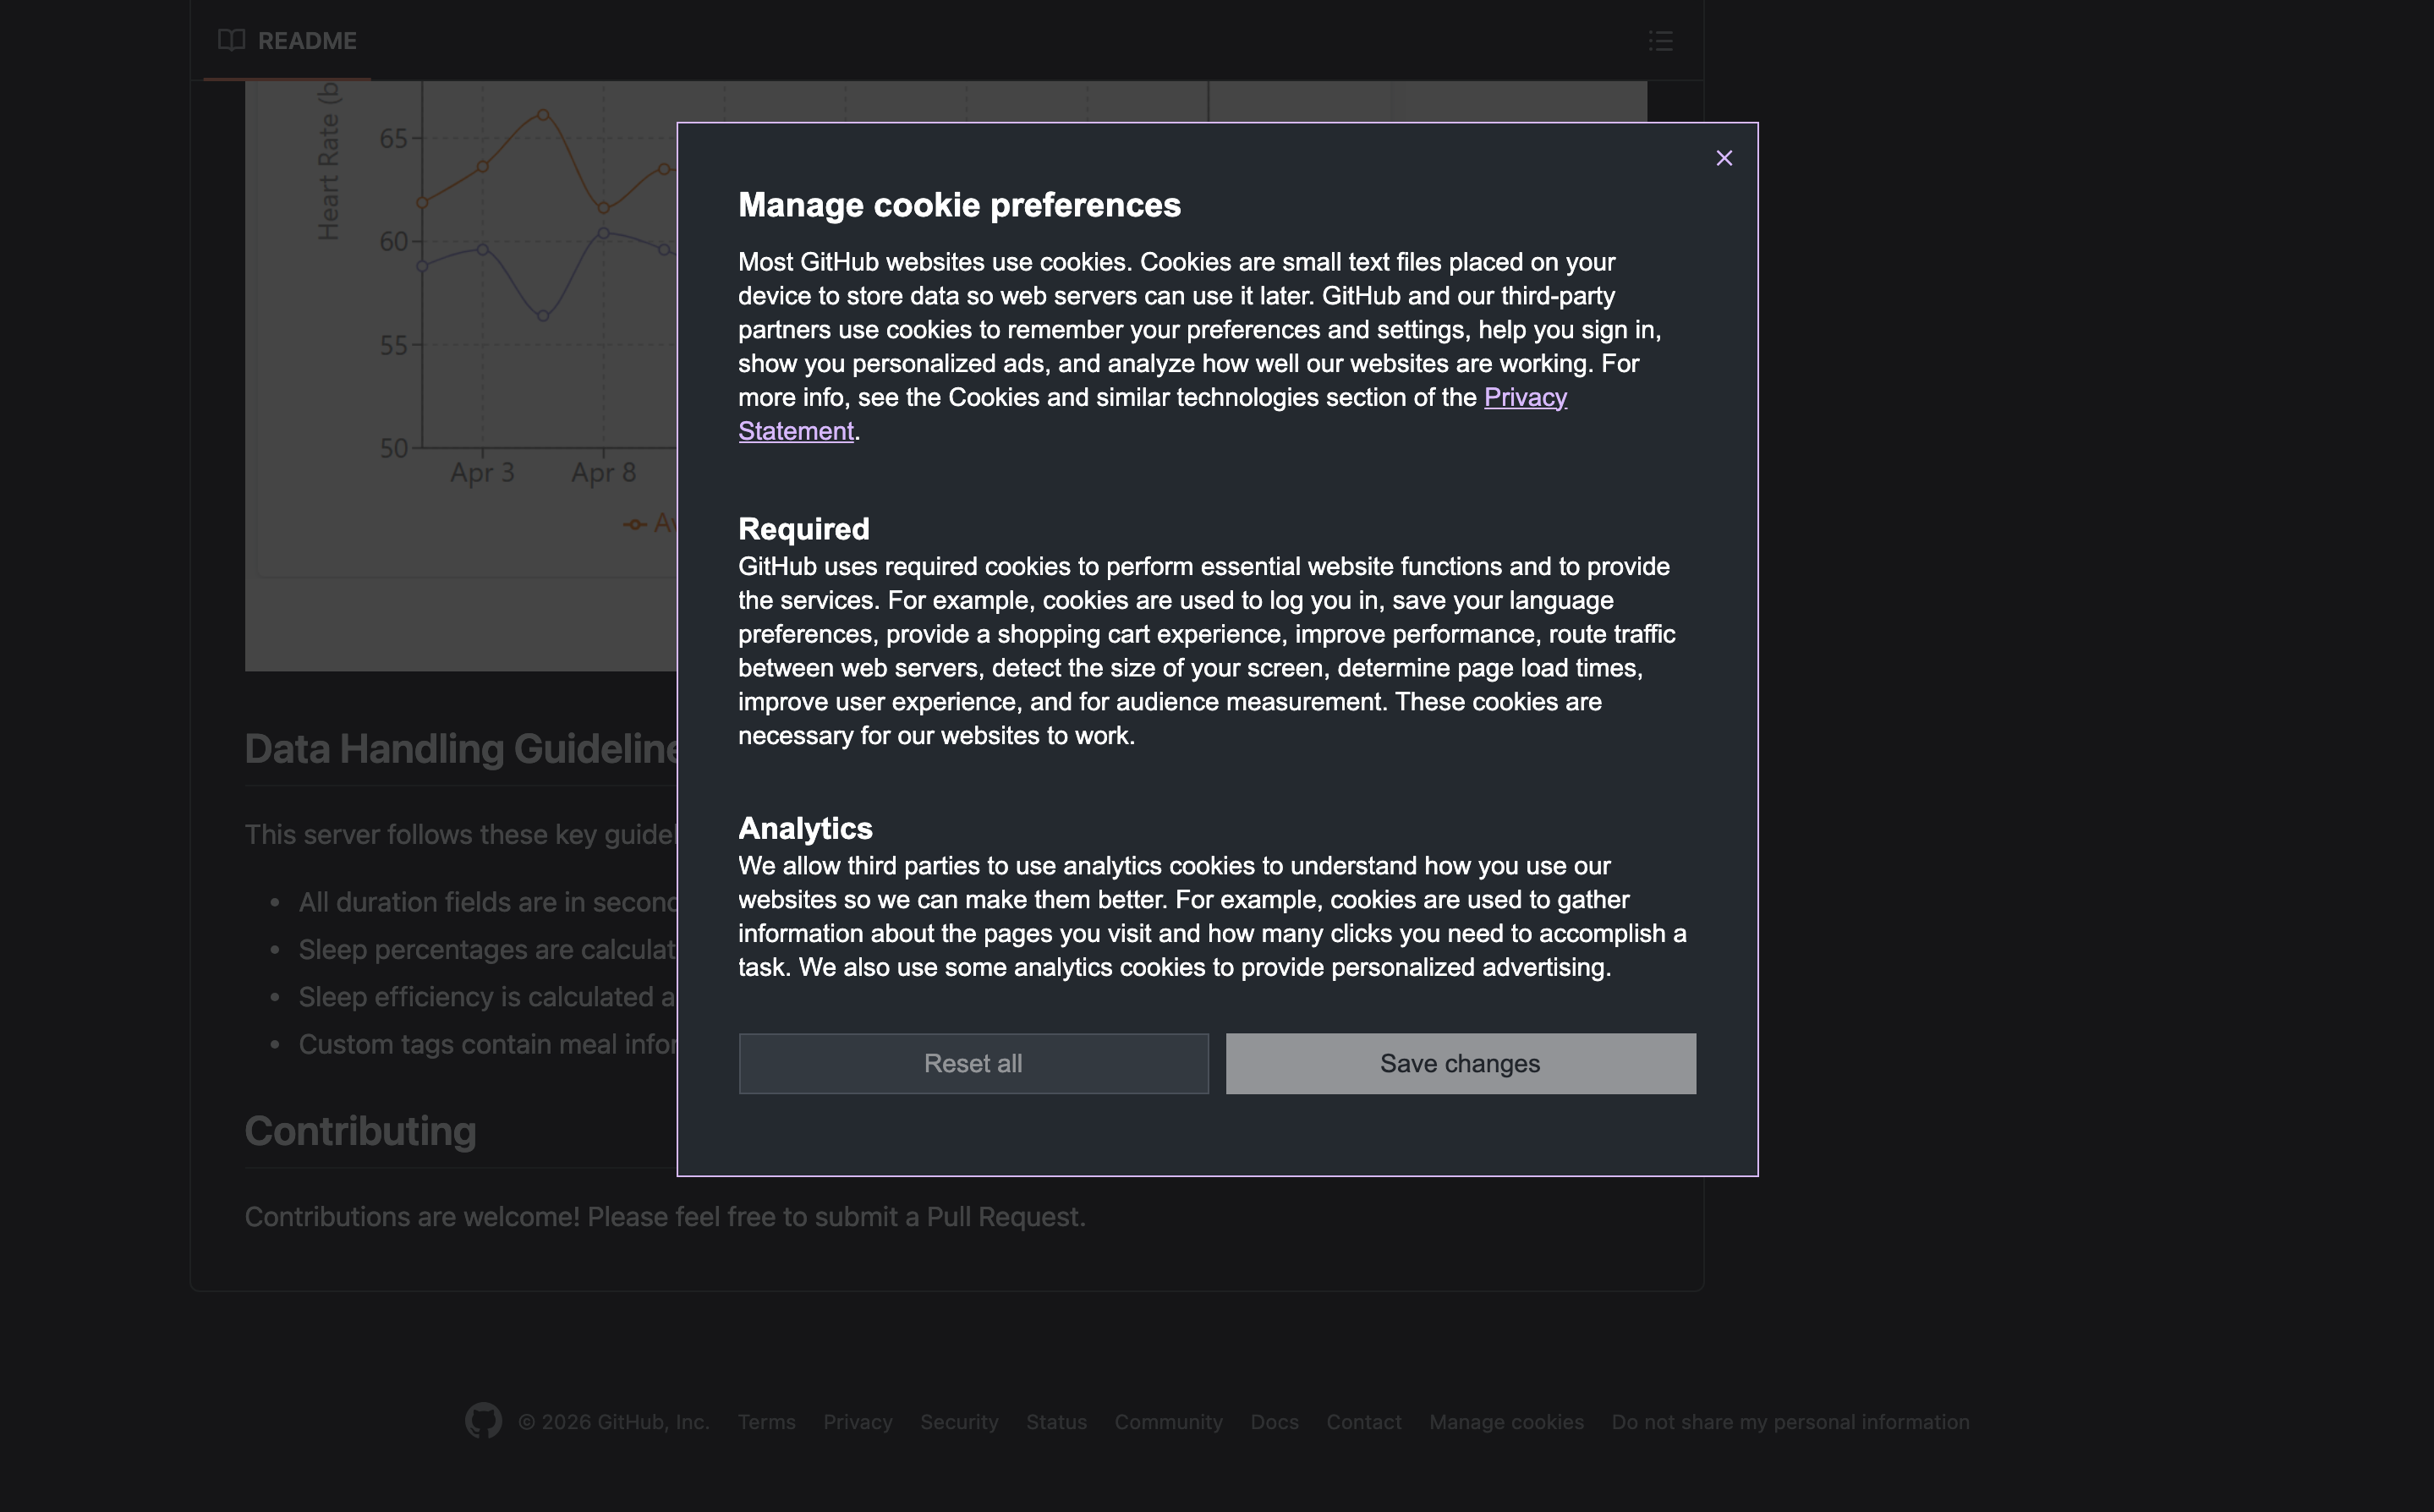Click the README book icon
The width and height of the screenshot is (2434, 1512).
click(231, 41)
